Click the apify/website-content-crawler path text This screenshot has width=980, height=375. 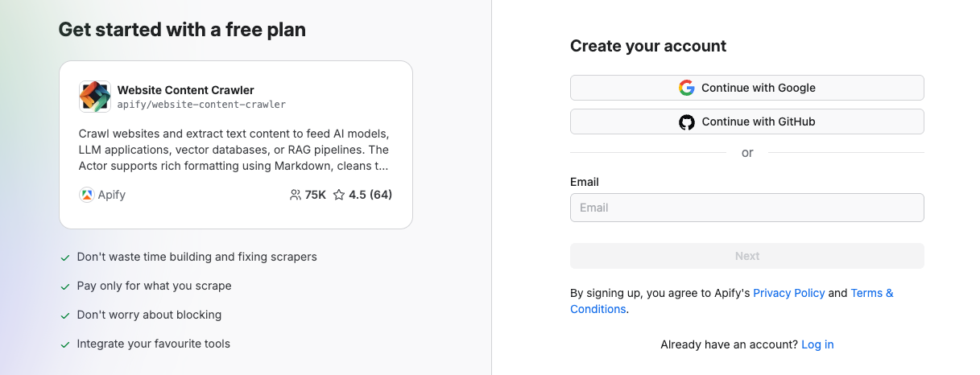point(201,105)
